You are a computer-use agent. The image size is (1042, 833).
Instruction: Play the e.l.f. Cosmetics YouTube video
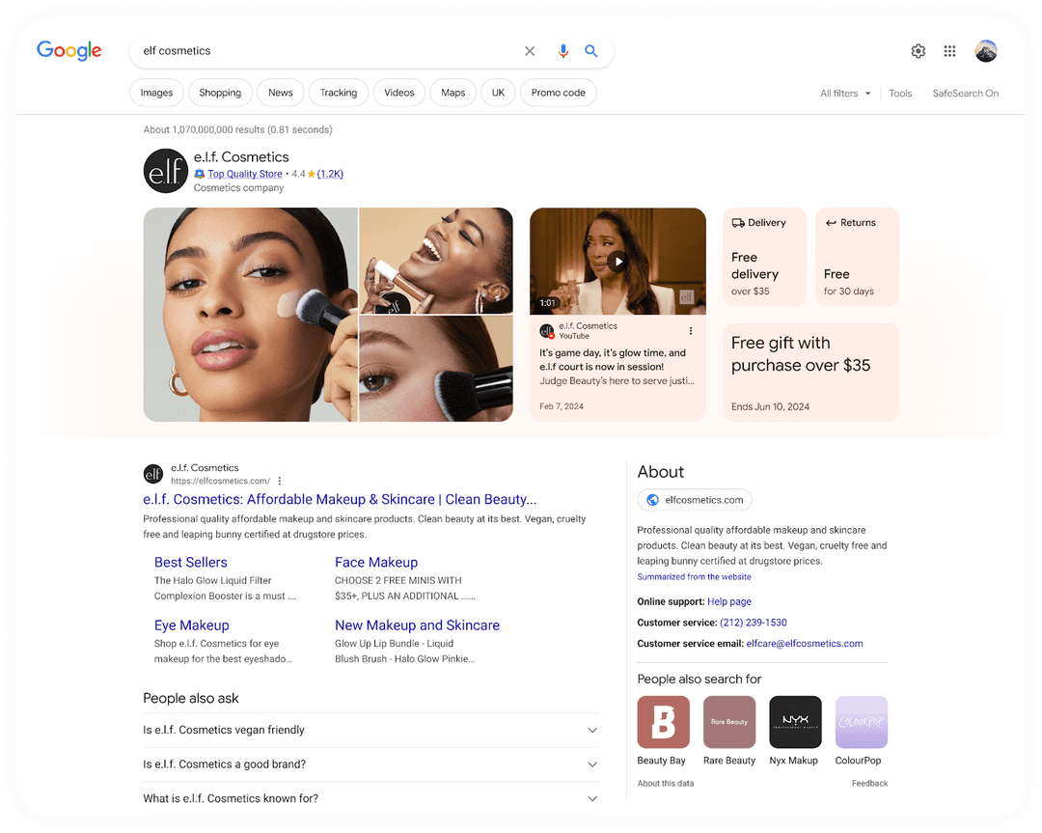coord(617,262)
